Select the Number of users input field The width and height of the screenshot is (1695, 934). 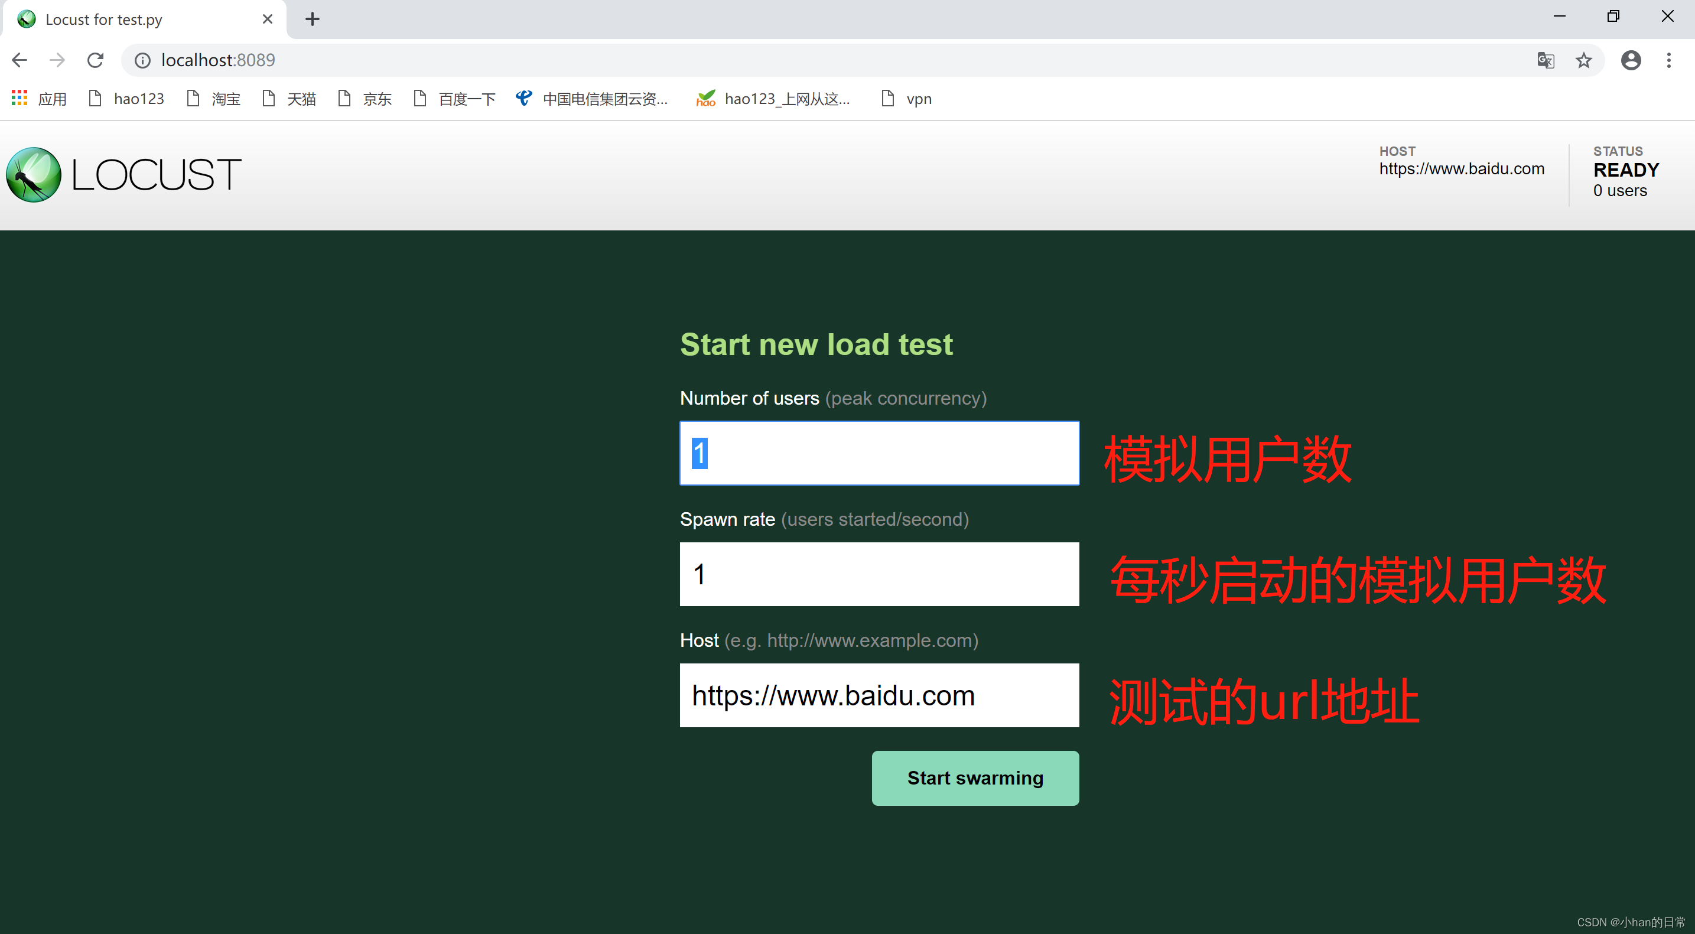879,453
